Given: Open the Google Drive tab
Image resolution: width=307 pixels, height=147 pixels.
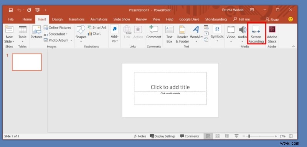Looking at the screenshot, I should 189,19.
